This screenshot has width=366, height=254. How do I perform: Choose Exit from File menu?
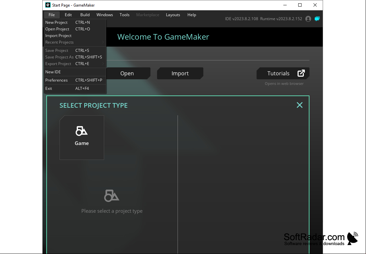point(75,89)
